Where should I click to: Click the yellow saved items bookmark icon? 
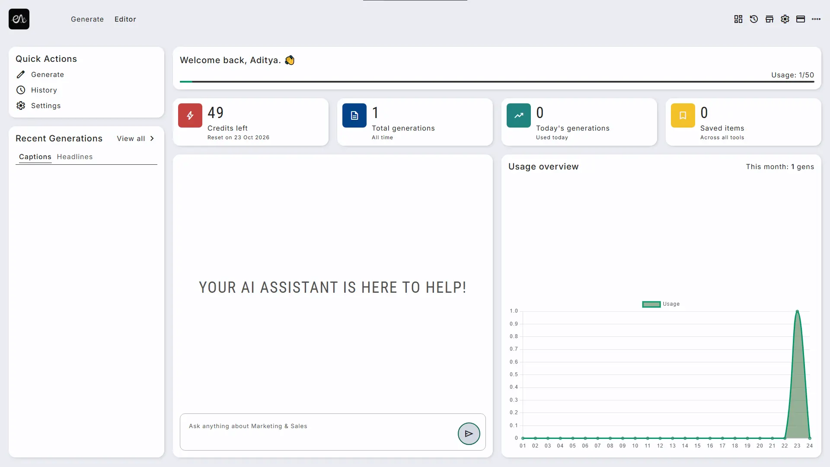[x=683, y=115]
